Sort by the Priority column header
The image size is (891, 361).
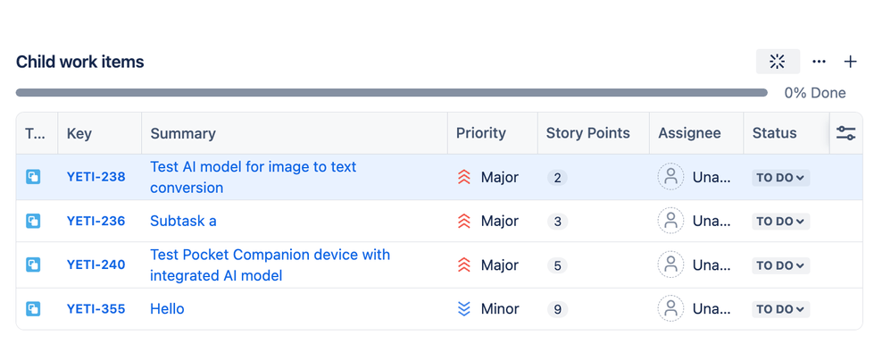pyautogui.click(x=481, y=133)
